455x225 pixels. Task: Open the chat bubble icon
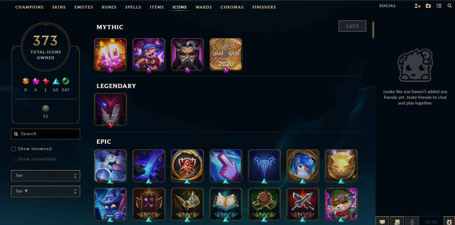[382, 221]
